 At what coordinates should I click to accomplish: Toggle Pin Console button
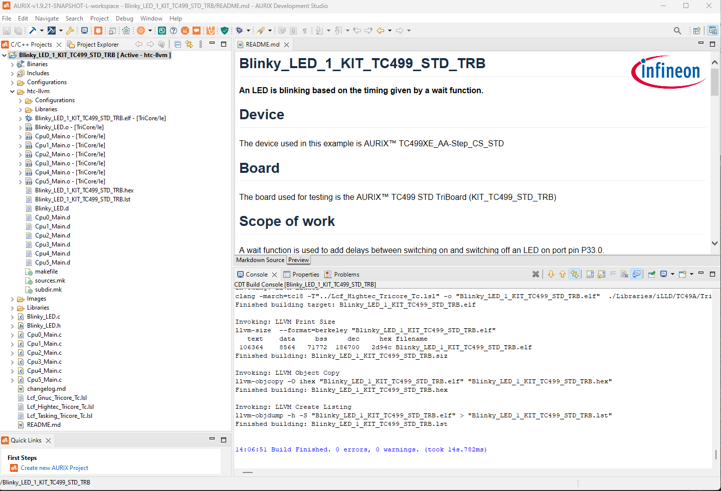[651, 274]
